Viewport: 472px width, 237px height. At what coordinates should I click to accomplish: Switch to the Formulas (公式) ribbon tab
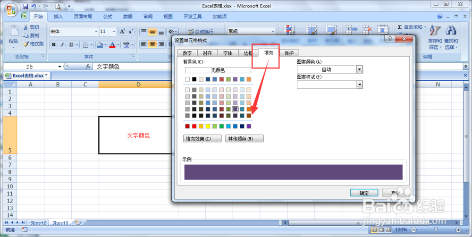coord(108,17)
